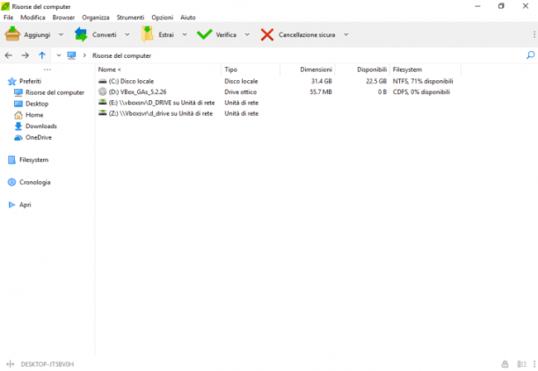Go back with the left arrow
Viewport: 538px width, 371px height.
(x=9, y=55)
